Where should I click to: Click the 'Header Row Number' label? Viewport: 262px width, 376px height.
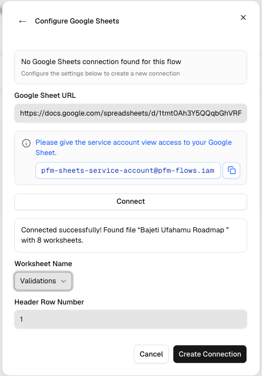pos(49,302)
